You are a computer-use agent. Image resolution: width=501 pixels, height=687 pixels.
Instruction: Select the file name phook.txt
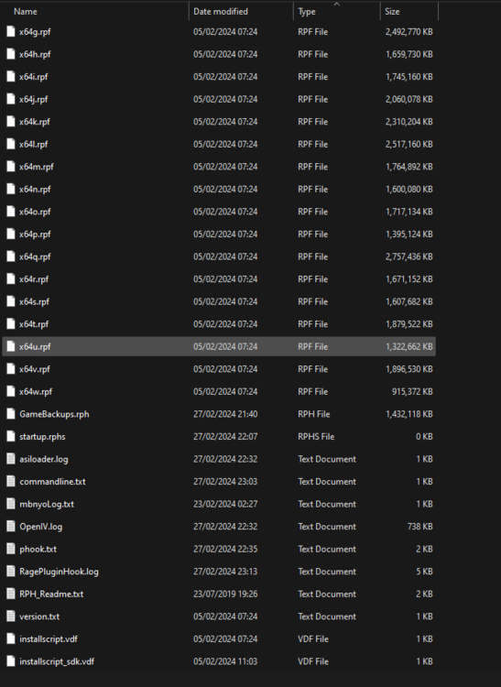[38, 549]
